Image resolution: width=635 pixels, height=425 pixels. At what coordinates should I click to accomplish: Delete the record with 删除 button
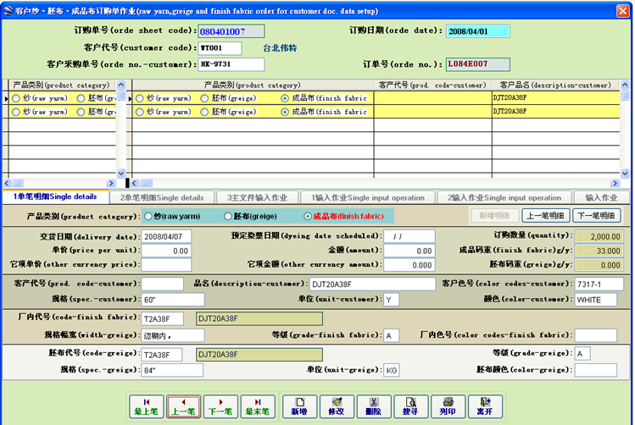tap(373, 406)
